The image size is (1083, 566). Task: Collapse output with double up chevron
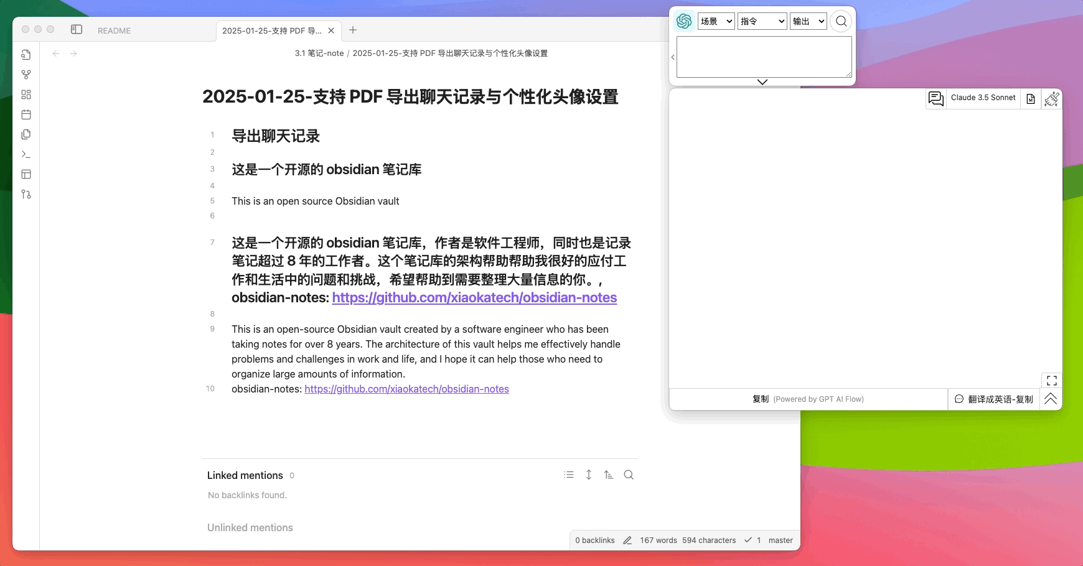point(1051,399)
